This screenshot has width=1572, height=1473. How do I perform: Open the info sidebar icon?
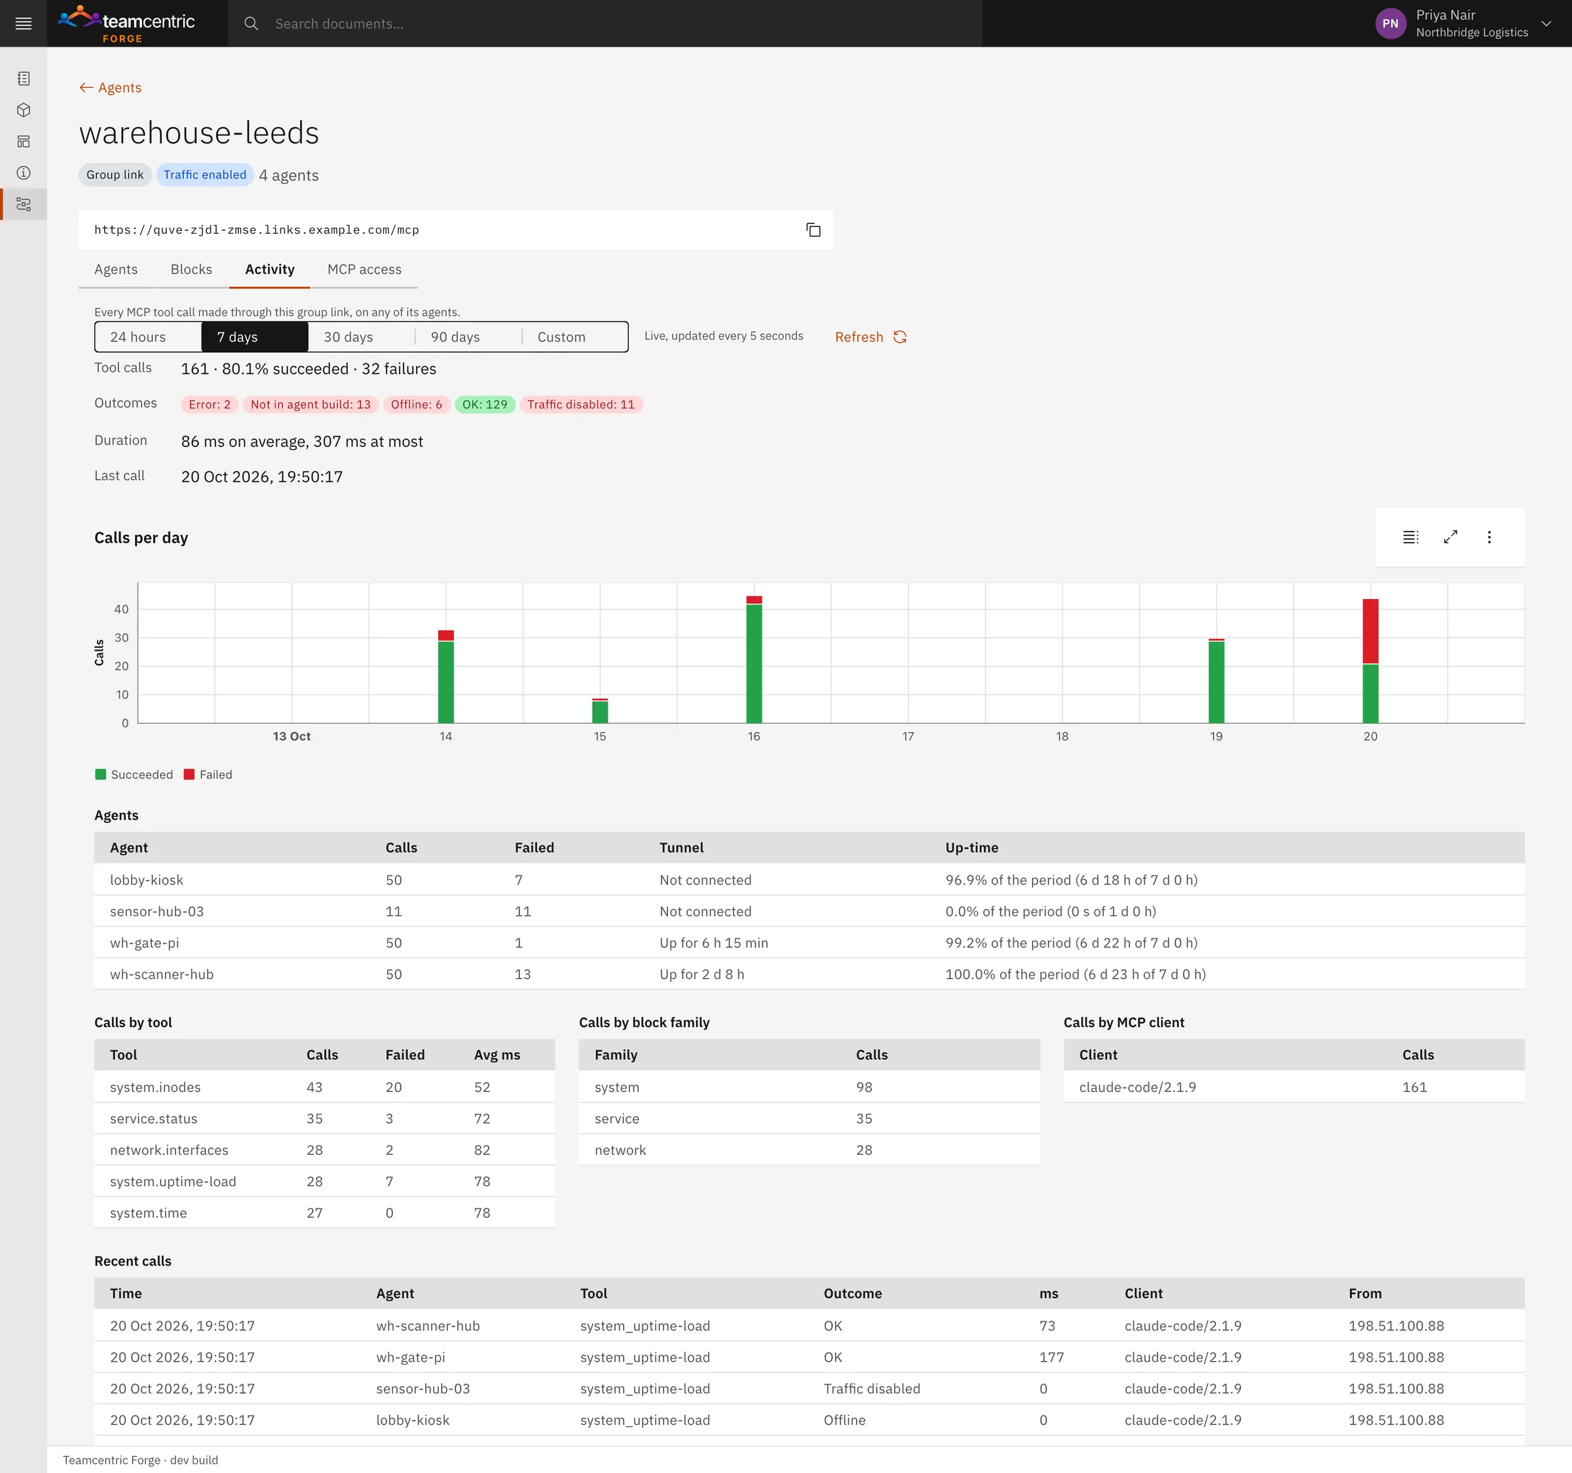(x=24, y=173)
